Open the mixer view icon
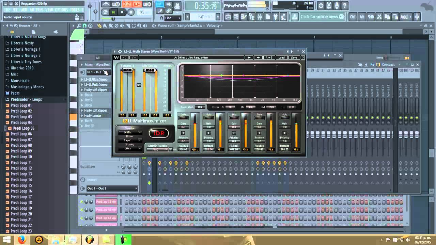The width and height of the screenshot is (436, 245). (x=260, y=17)
